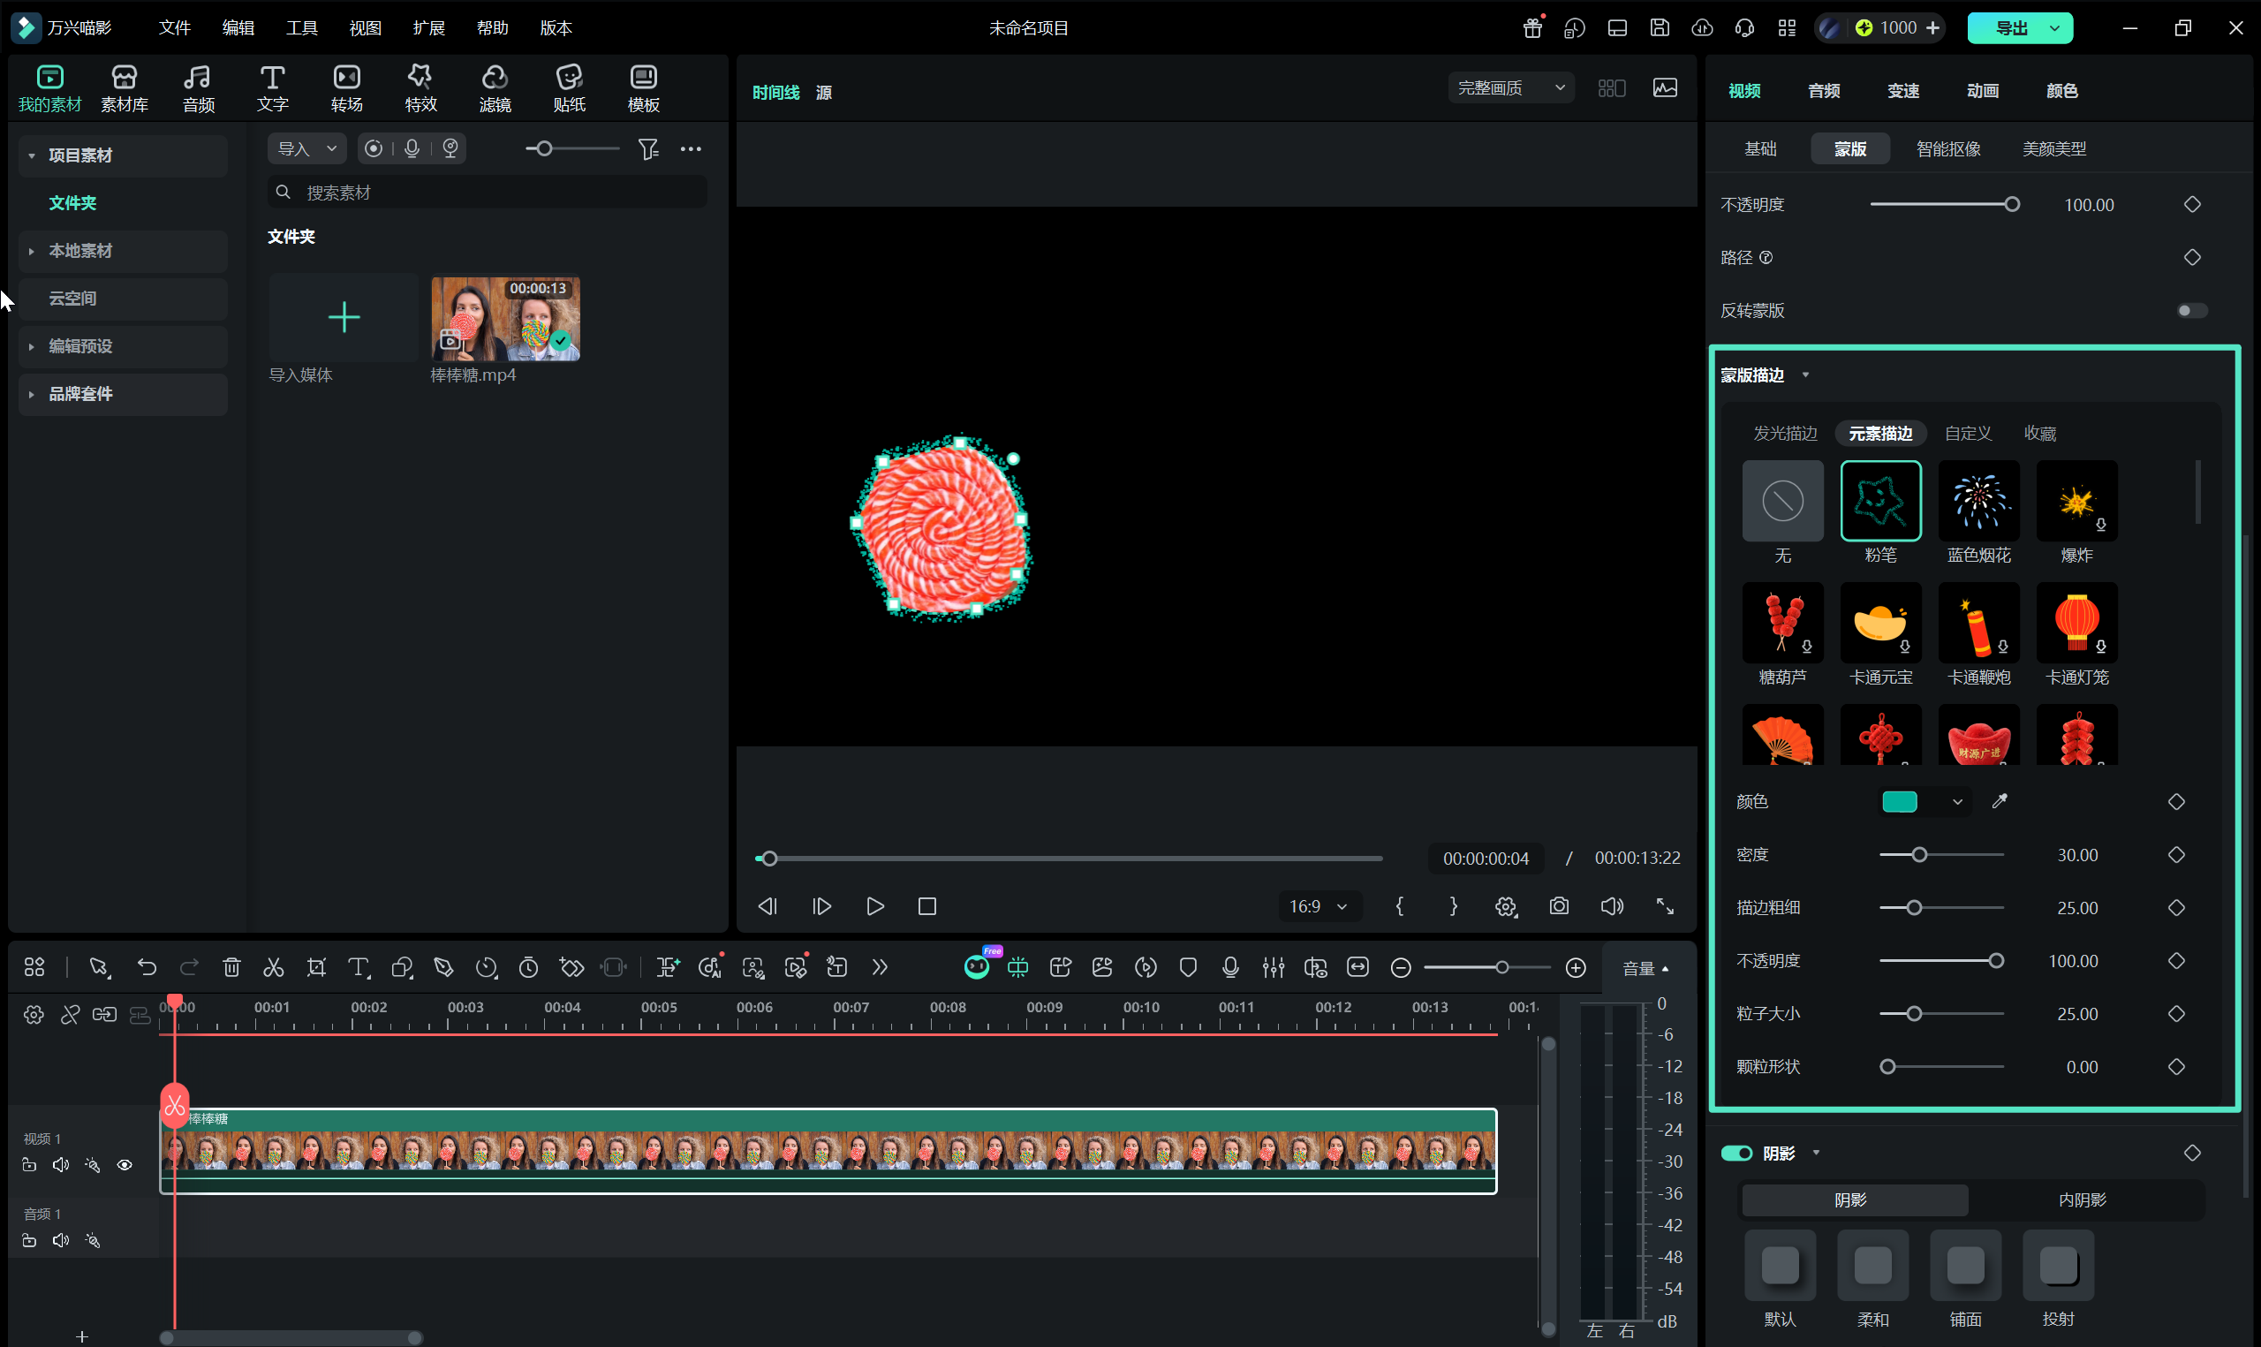Open the 模板 templates library
Screen dimensions: 2261x1347
click(643, 89)
